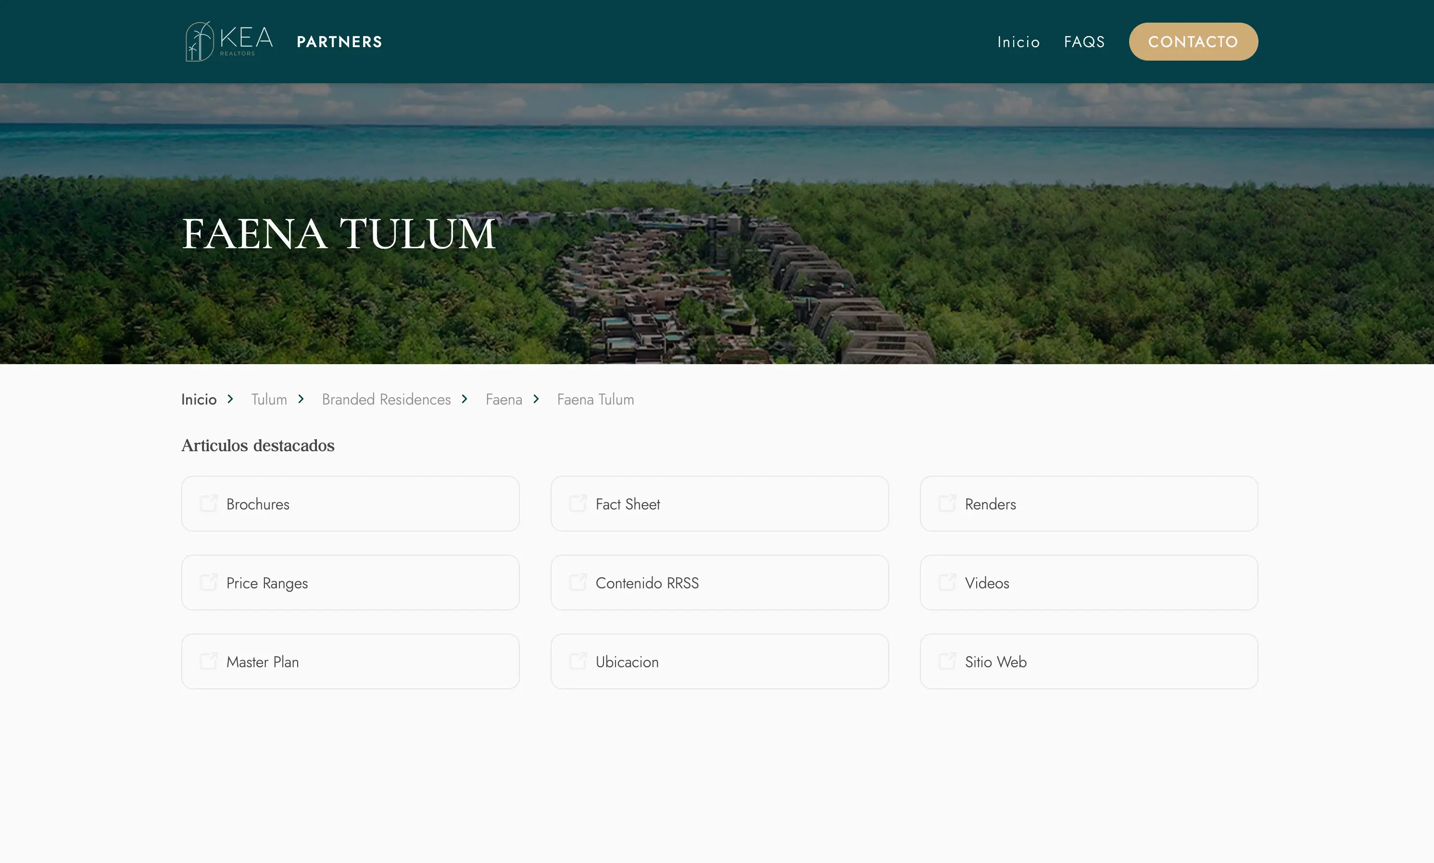Click the external-link icon beside Sitio Web

tap(947, 661)
